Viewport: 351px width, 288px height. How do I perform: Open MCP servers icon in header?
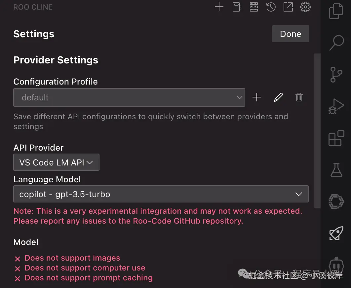click(x=253, y=7)
